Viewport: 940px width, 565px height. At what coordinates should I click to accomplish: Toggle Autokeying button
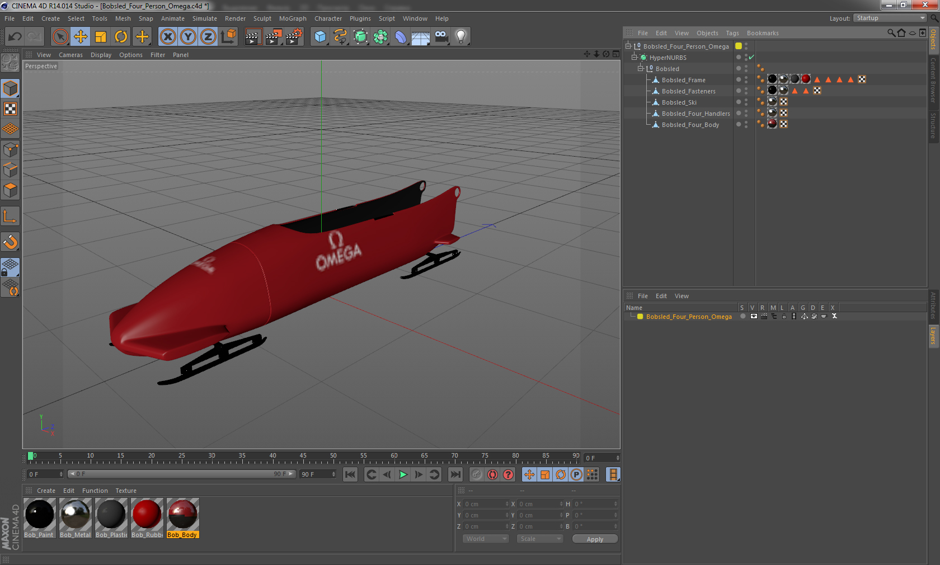point(492,474)
